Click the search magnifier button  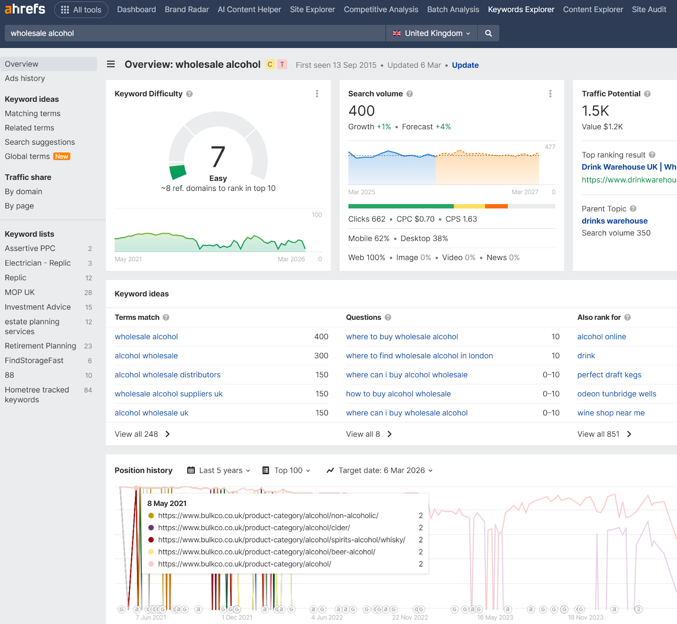(488, 33)
